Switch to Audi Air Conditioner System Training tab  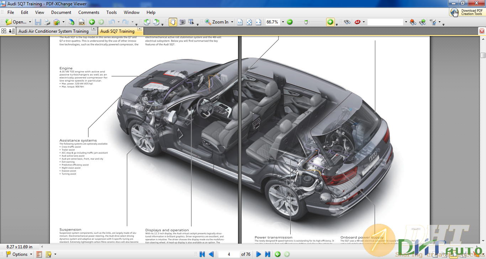pyautogui.click(x=53, y=31)
